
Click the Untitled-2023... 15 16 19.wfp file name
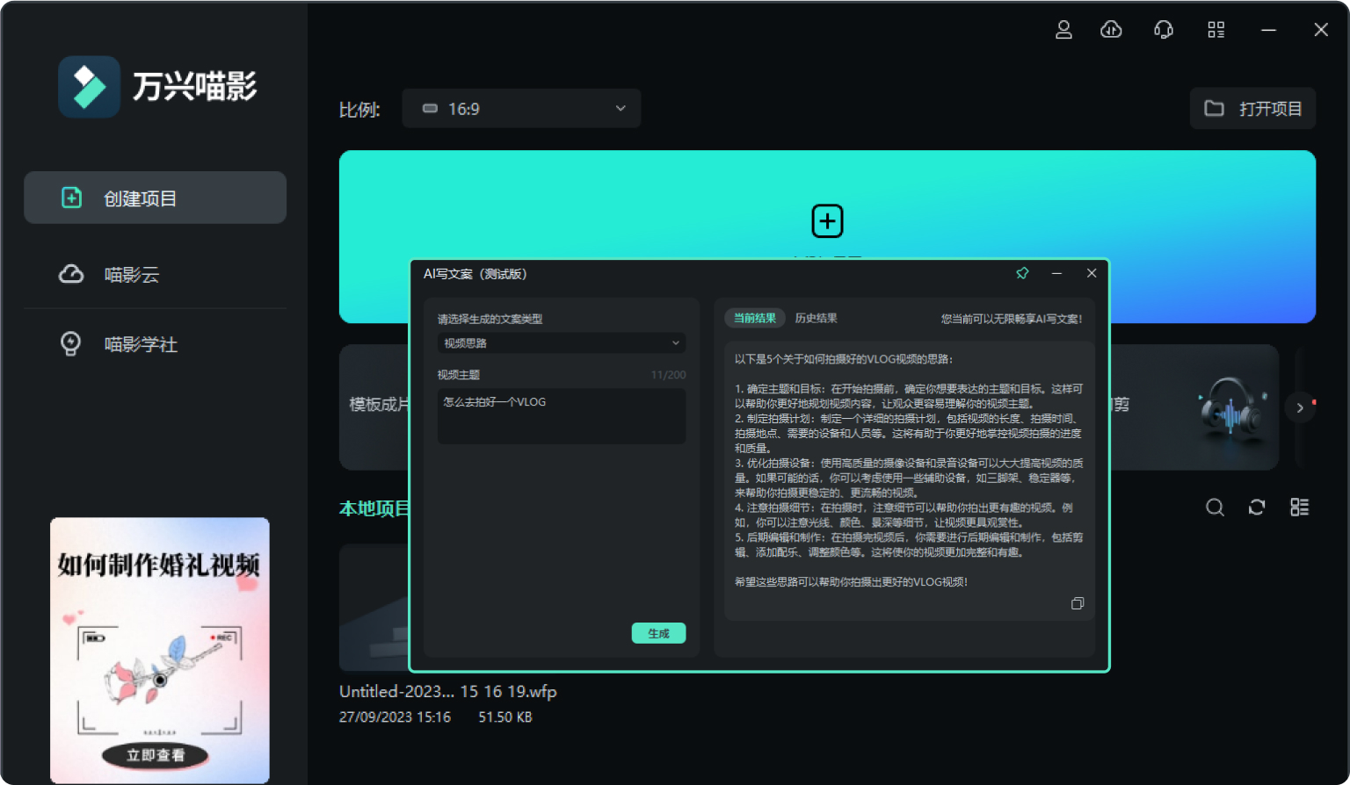click(x=448, y=692)
